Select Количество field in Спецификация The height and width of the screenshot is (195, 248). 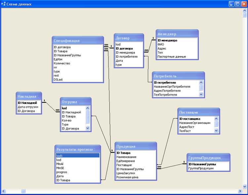click(x=78, y=63)
